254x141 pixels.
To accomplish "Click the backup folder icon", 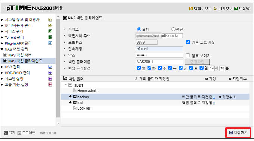I will [x=75, y=97].
